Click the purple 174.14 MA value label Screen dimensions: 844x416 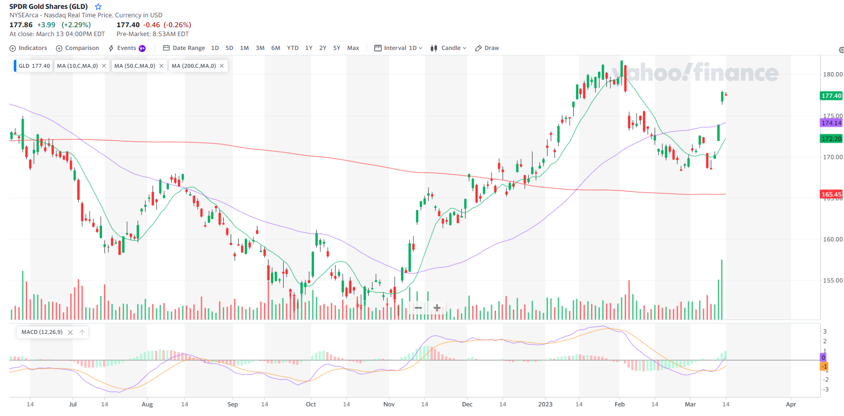(831, 123)
